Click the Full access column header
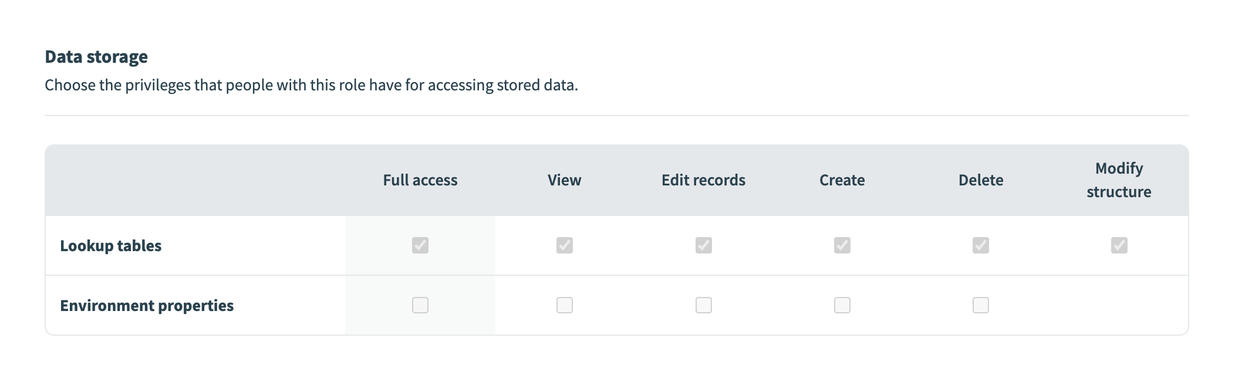This screenshot has width=1235, height=392. 420,180
